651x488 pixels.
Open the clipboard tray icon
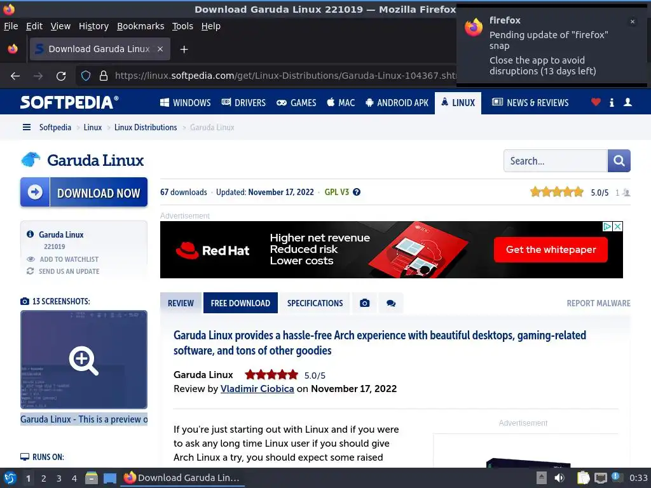point(583,478)
